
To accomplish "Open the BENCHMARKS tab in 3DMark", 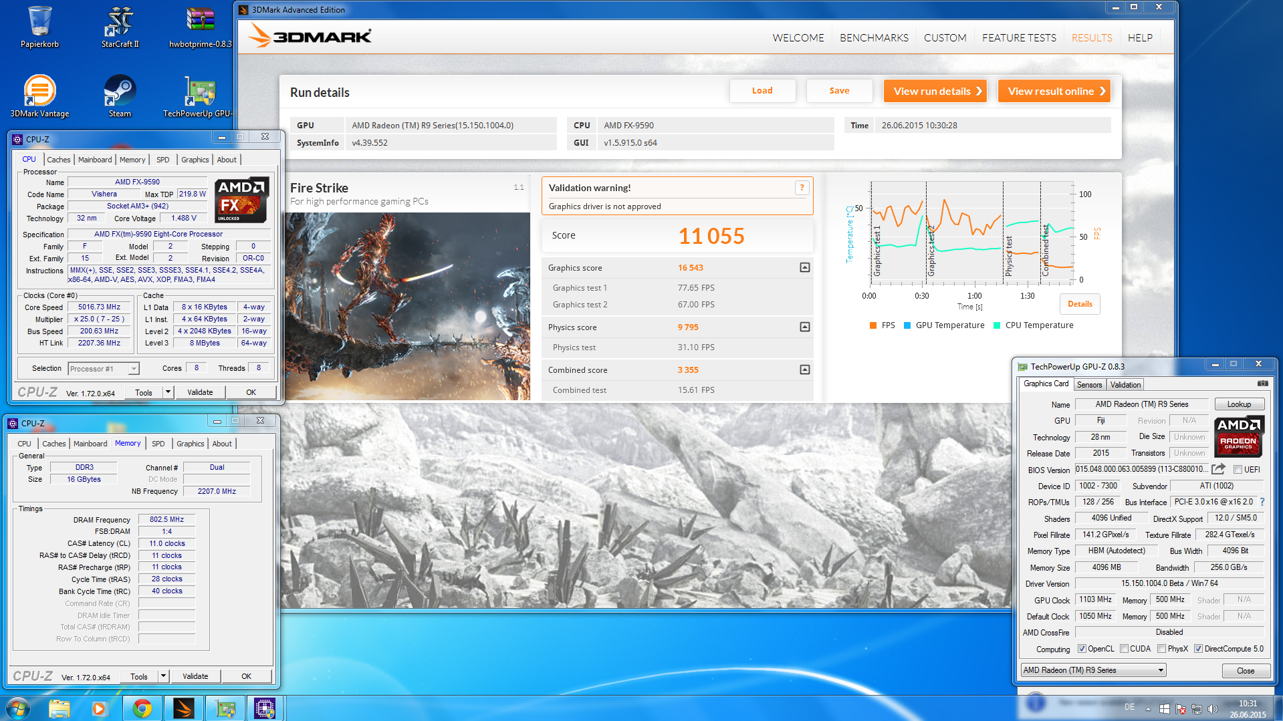I will tap(874, 37).
